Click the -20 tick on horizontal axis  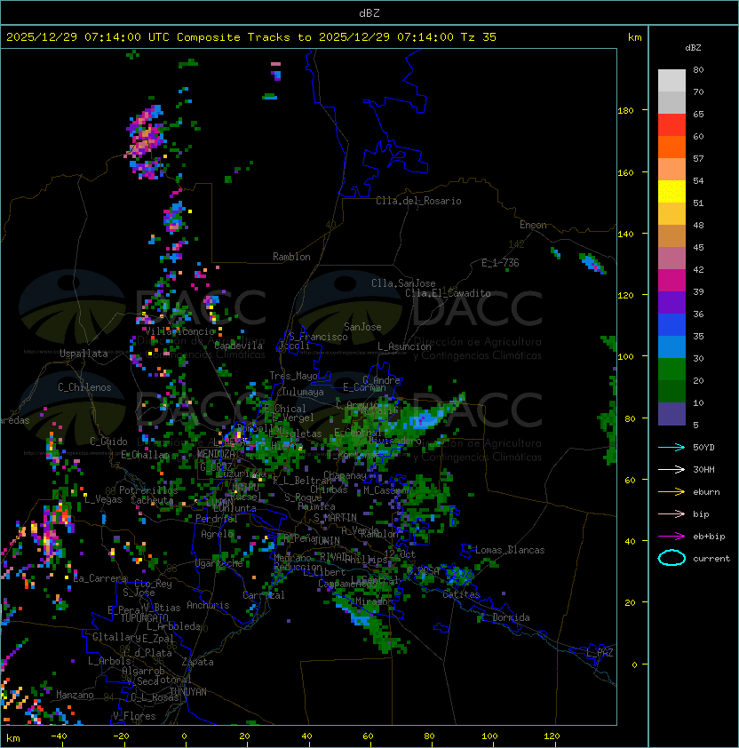click(x=121, y=736)
